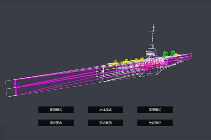The image size is (211, 140).
Task: Select the yellow mount nearest the bridge
Action: point(142,59)
